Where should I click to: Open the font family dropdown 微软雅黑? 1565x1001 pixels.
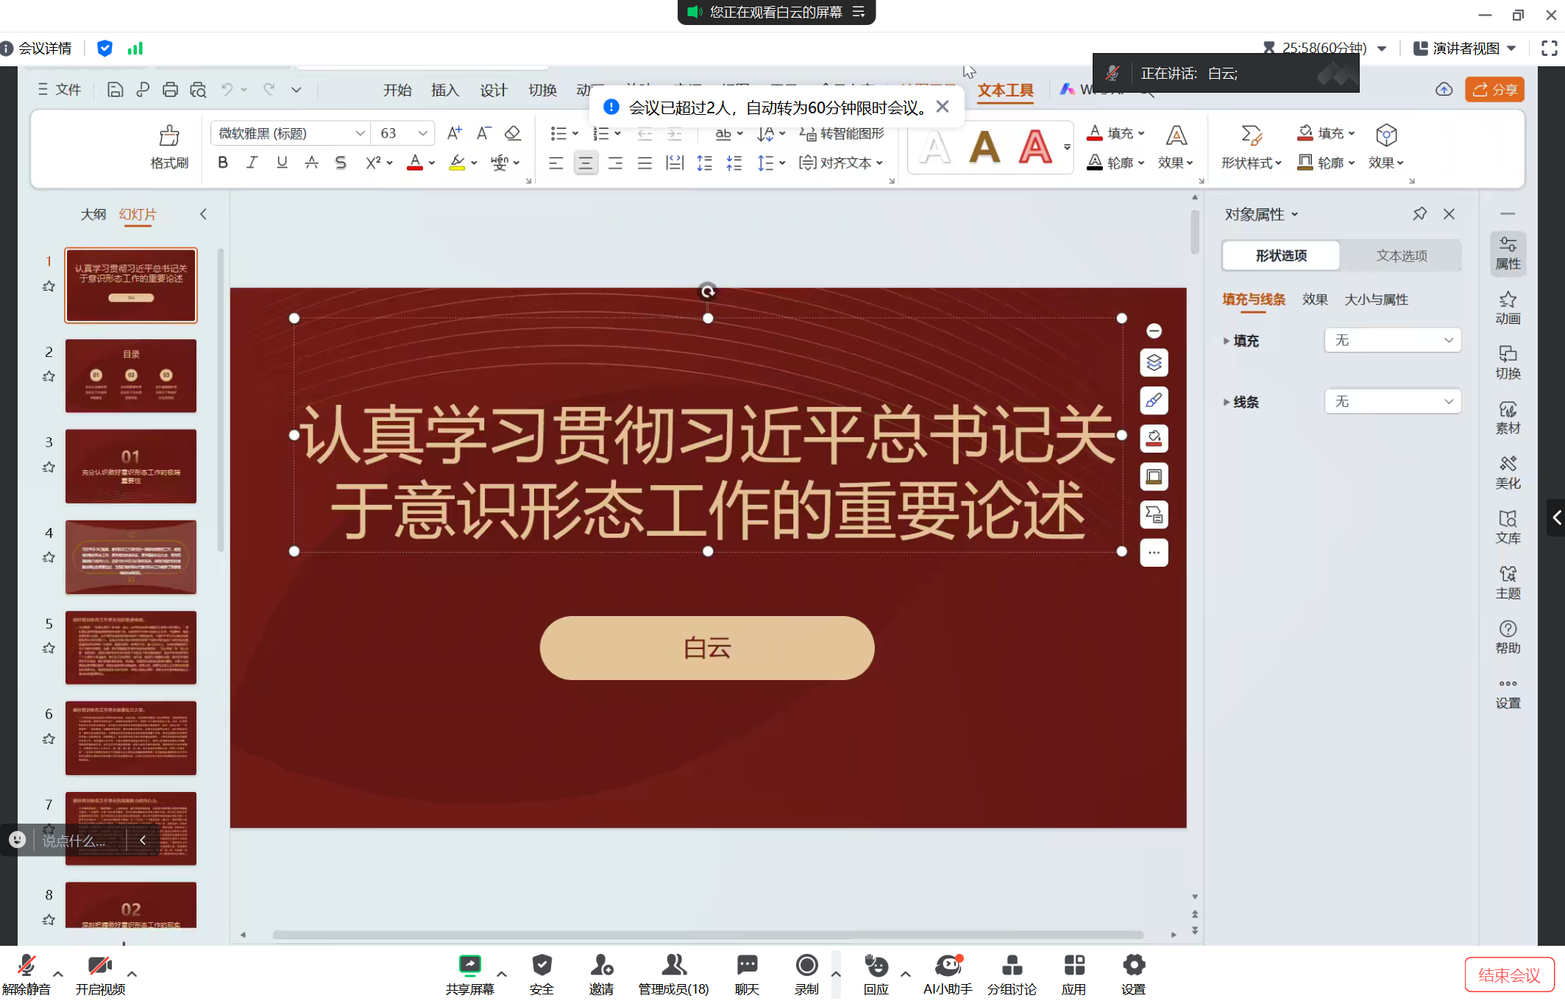360,133
